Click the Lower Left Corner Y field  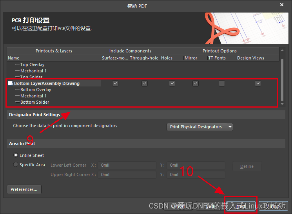(x=196, y=165)
